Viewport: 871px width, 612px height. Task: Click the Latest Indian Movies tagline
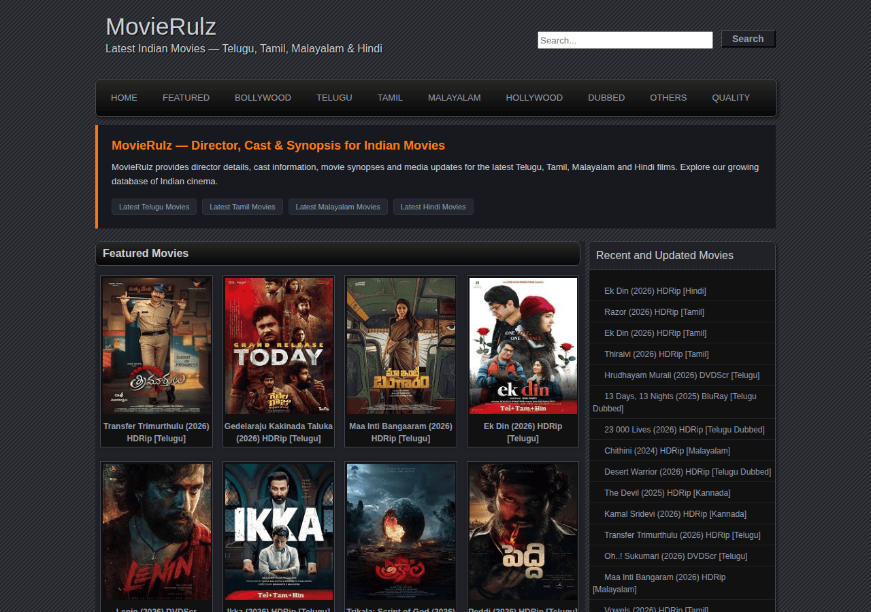[x=244, y=49]
